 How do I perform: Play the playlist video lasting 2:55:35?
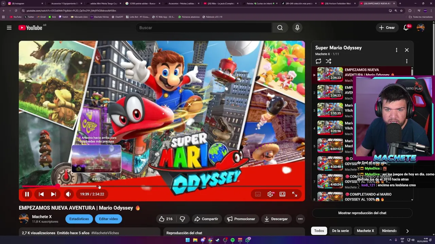pyautogui.click(x=330, y=110)
